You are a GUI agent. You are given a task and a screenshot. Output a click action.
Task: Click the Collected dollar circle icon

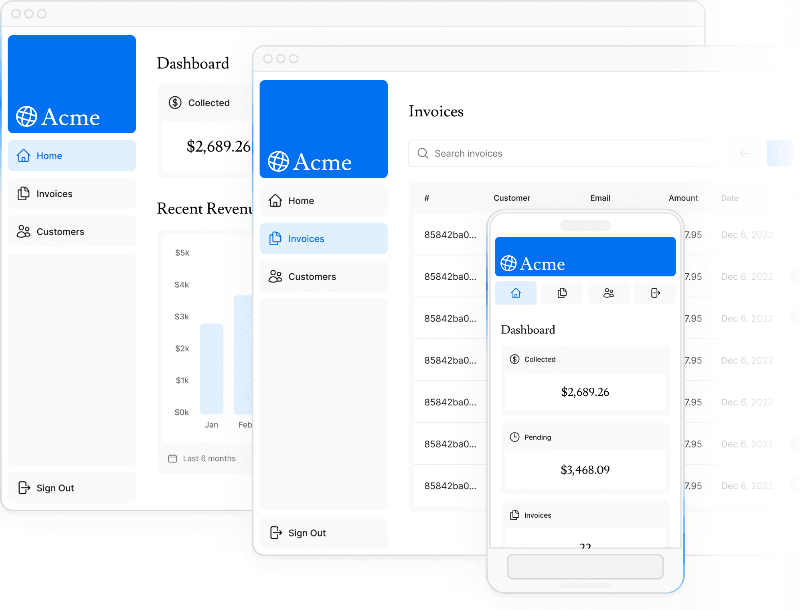[174, 102]
